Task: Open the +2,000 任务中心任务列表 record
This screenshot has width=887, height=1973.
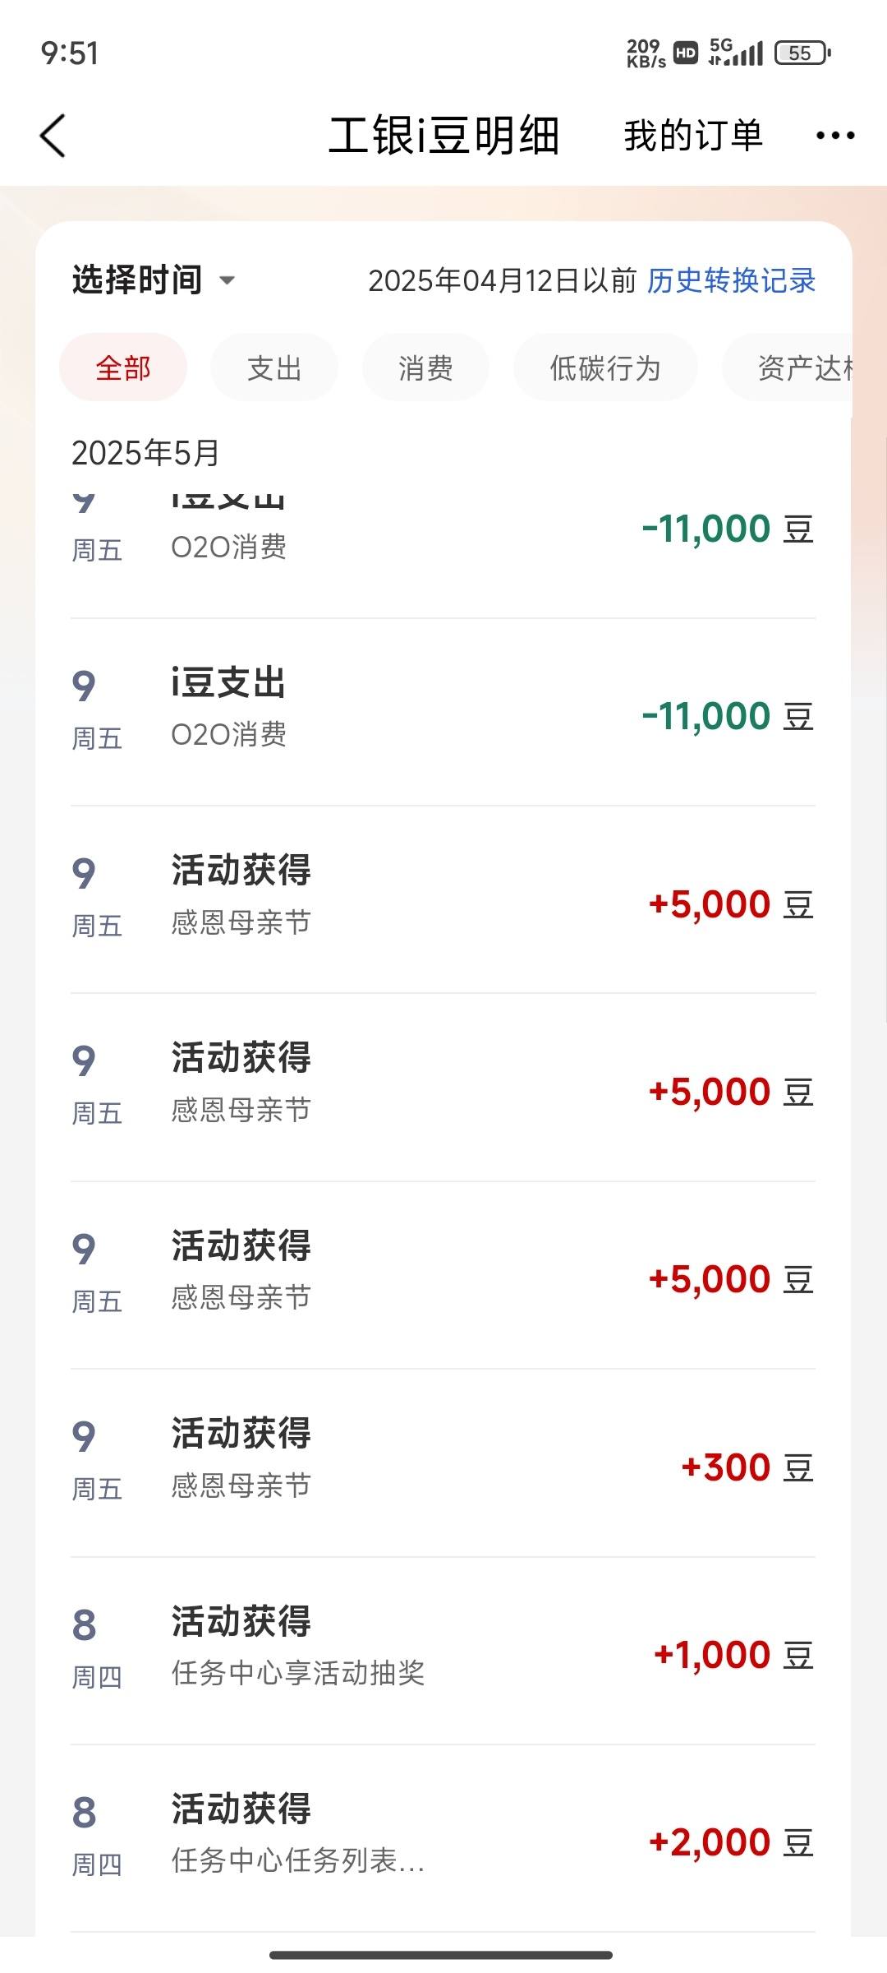Action: click(443, 1838)
